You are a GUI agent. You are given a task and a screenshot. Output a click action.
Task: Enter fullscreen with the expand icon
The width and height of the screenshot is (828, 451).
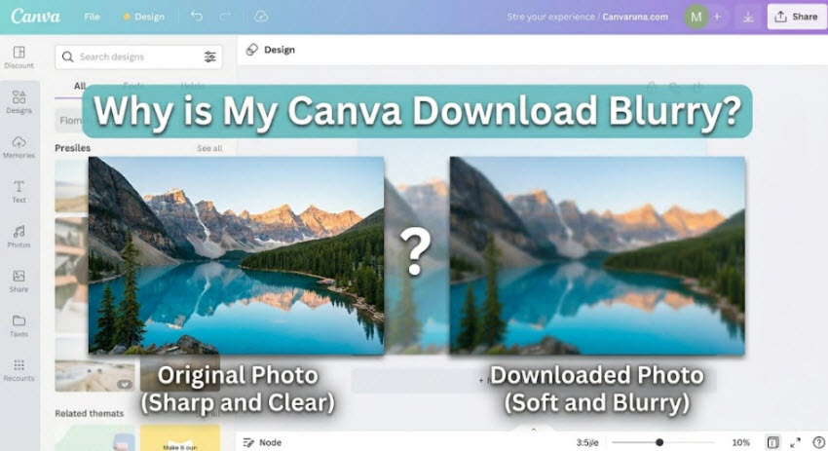(x=795, y=442)
